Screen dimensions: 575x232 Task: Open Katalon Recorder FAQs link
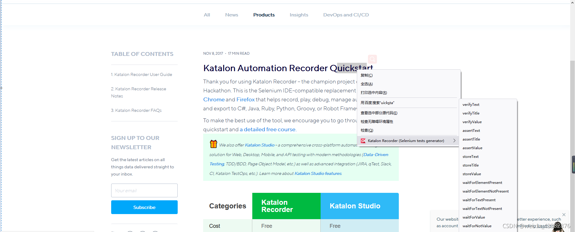point(136,110)
